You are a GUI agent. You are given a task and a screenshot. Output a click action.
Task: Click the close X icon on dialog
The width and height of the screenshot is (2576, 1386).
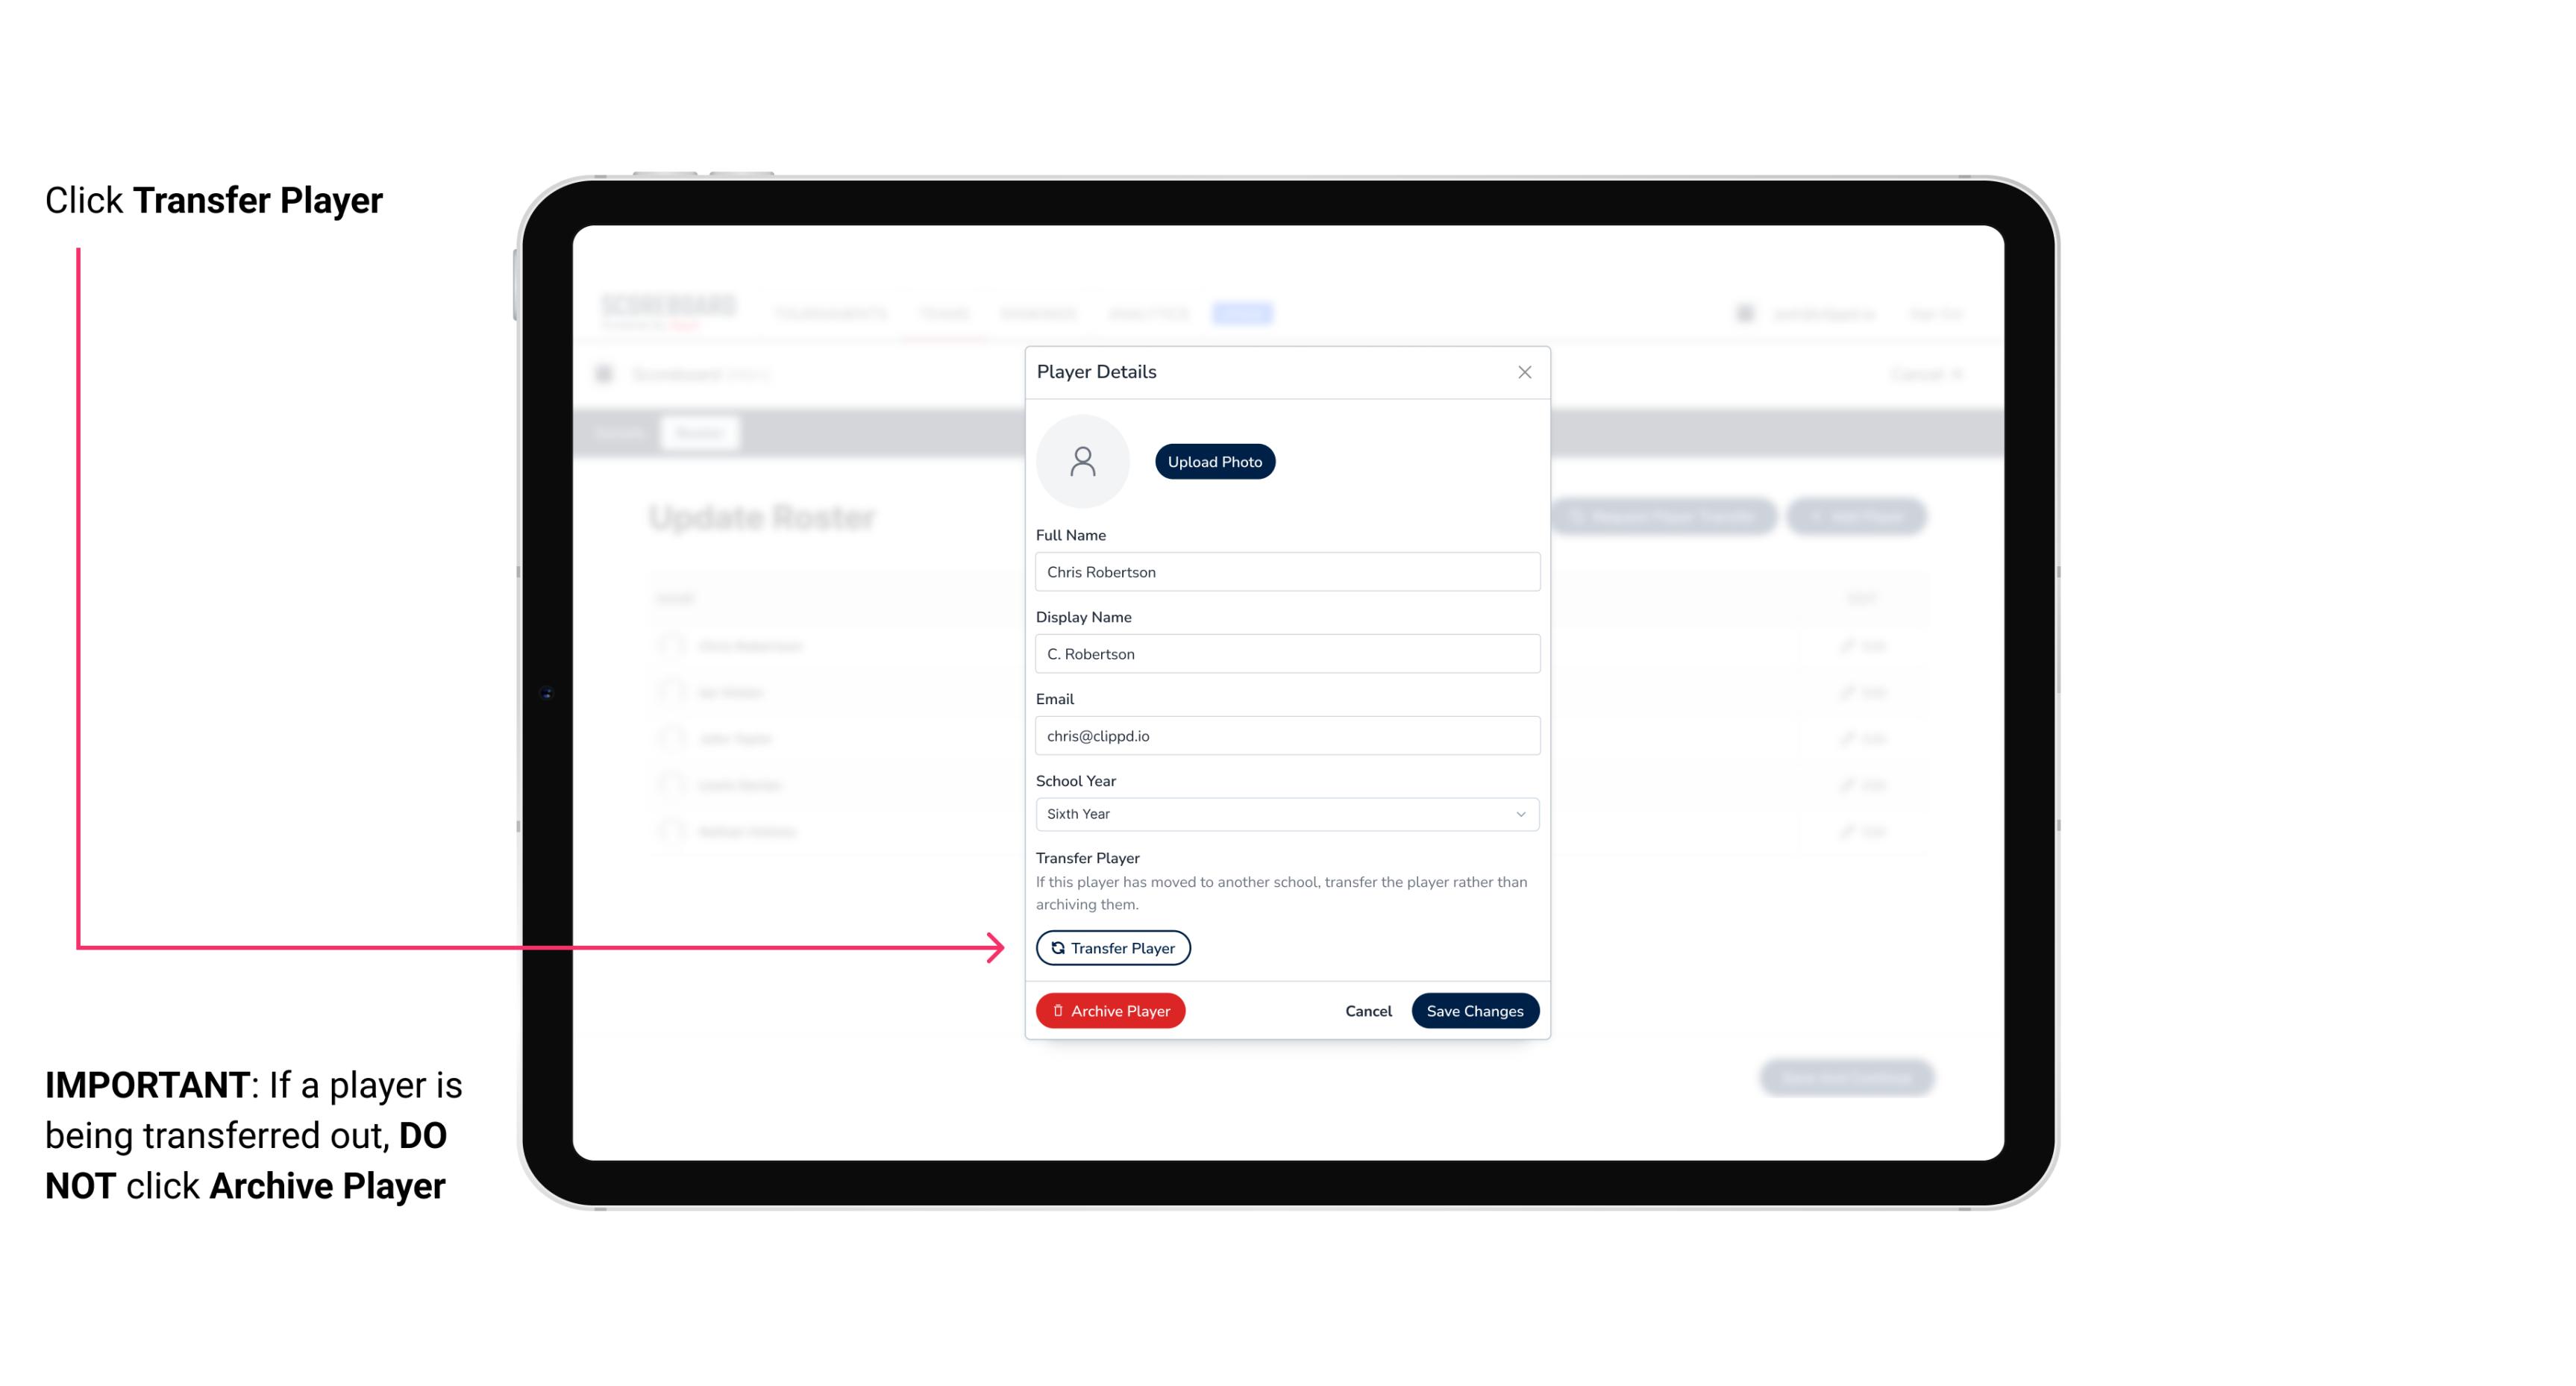[x=1523, y=372]
